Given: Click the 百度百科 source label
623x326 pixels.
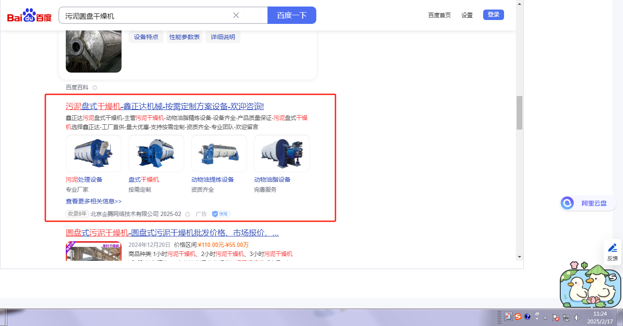Looking at the screenshot, I should [77, 87].
